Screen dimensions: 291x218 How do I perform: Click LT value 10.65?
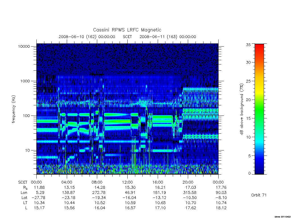(x=161, y=203)
